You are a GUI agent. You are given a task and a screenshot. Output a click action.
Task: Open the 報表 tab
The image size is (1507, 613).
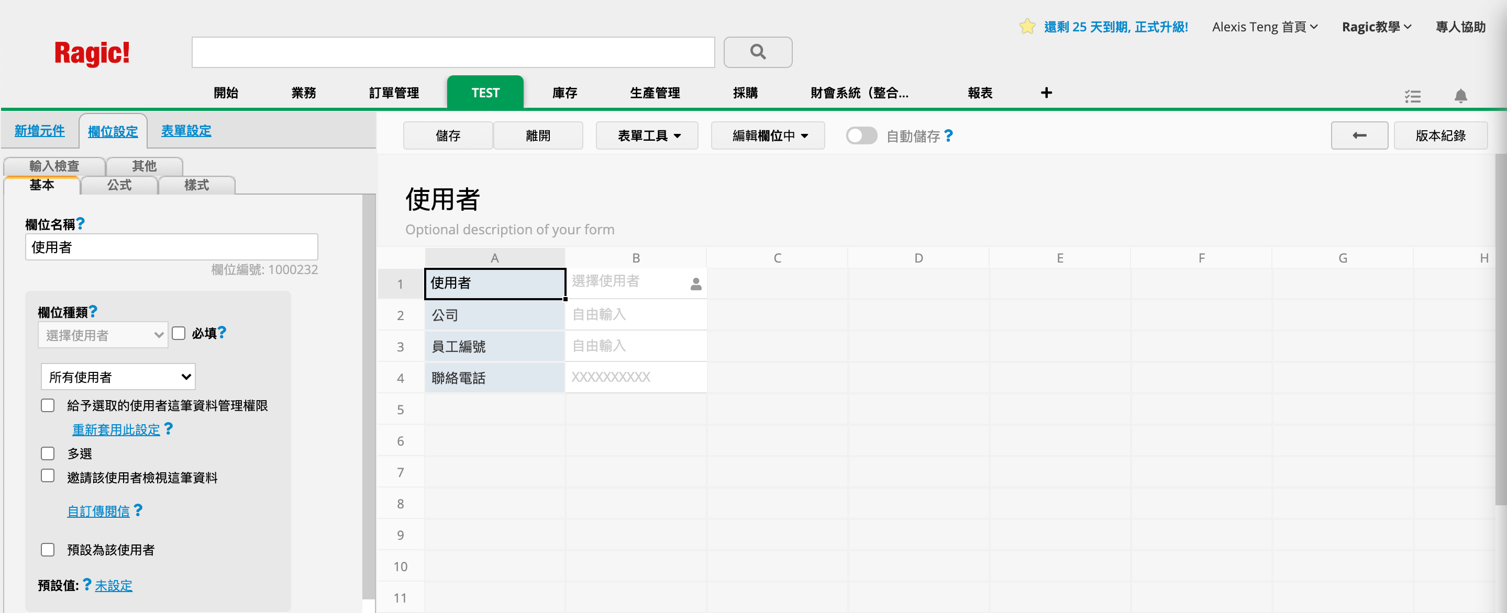980,93
